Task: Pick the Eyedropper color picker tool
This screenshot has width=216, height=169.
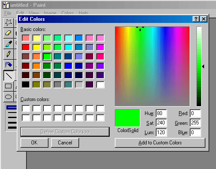Action: click(x=9, y=44)
